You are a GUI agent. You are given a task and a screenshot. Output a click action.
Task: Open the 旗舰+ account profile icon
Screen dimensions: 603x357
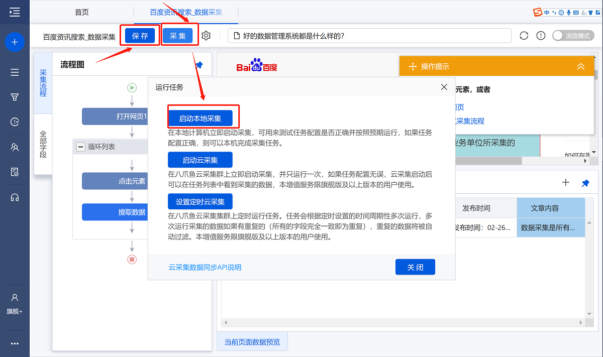[15, 303]
